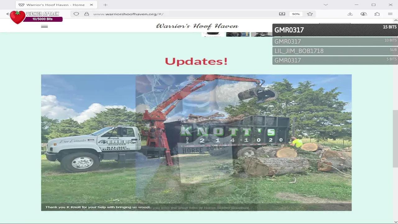Close the Warrior's Hoof Haven tab
The width and height of the screenshot is (398, 224).
tap(91, 5)
